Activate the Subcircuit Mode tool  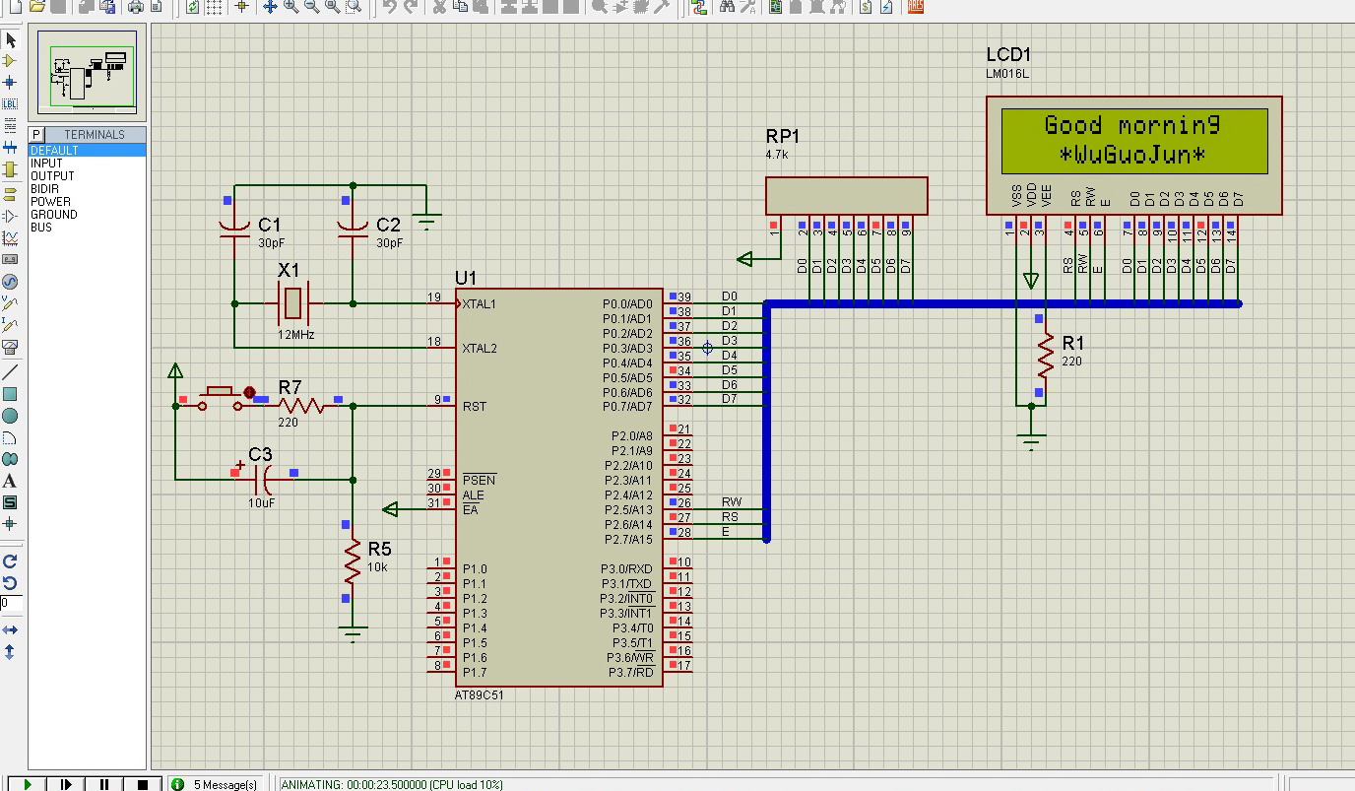click(x=11, y=169)
